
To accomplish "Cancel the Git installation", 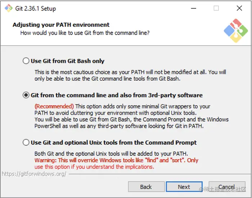I will [226, 187].
